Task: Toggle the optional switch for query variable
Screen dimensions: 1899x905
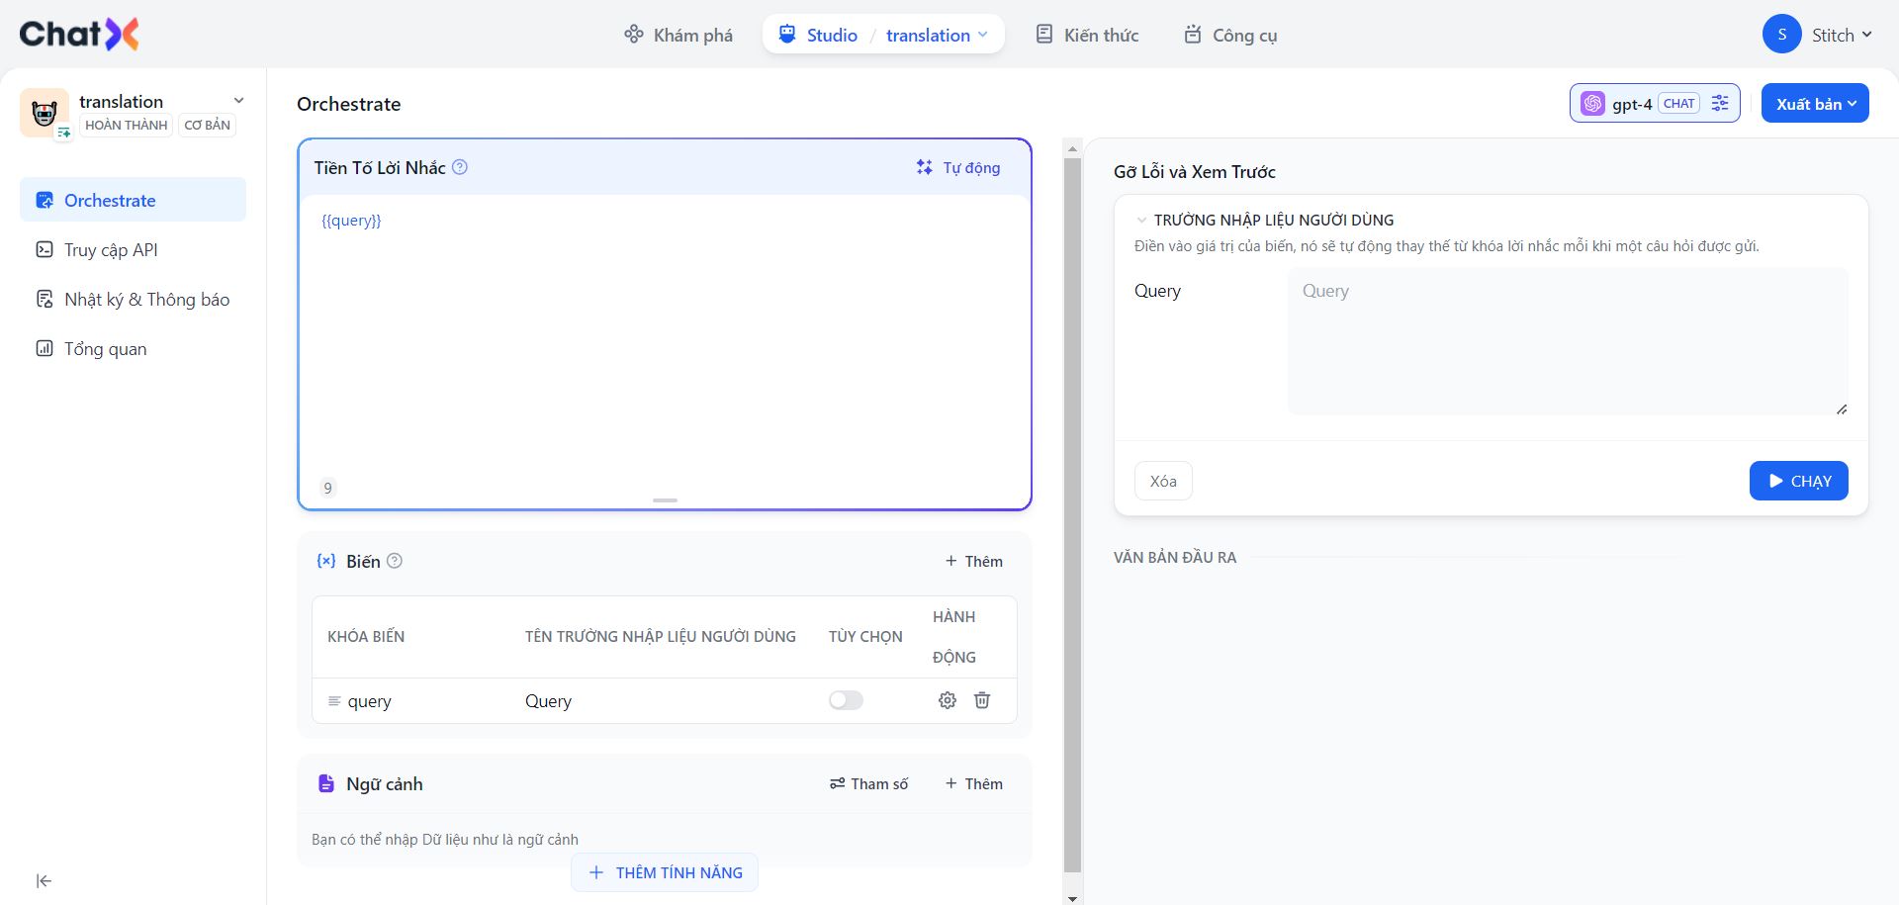Action: click(846, 700)
